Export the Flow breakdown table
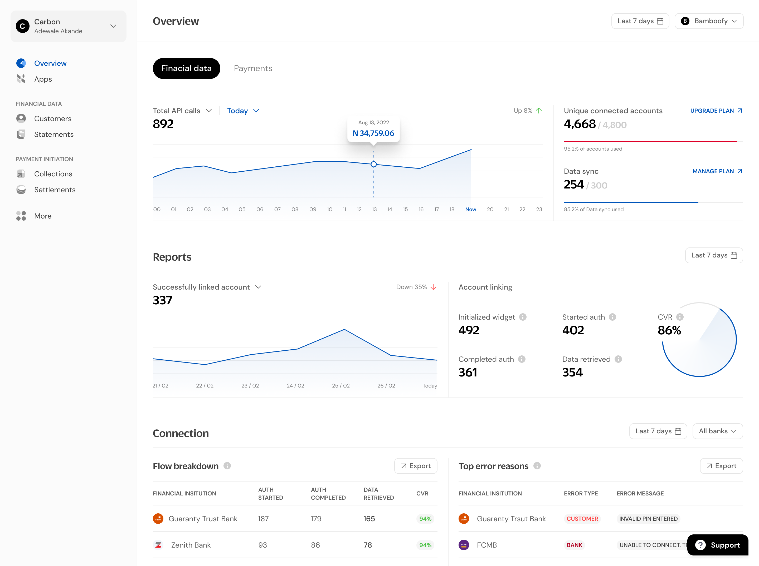Image resolution: width=759 pixels, height=566 pixels. (x=415, y=466)
